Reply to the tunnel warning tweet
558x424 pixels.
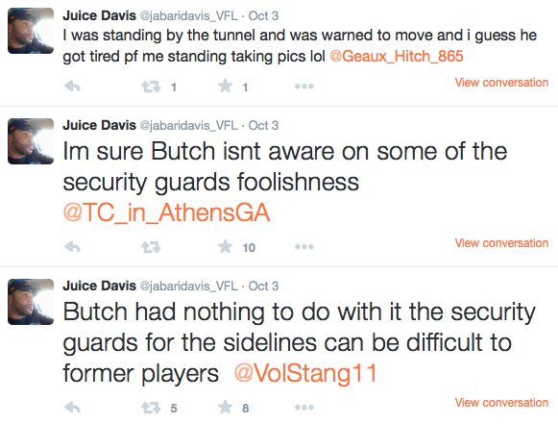(x=73, y=87)
